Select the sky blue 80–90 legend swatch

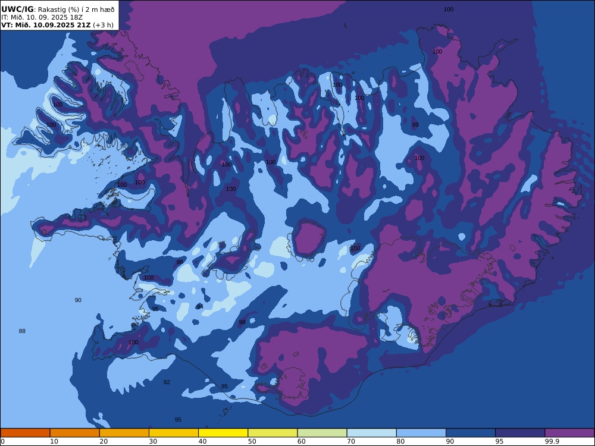[x=421, y=433]
